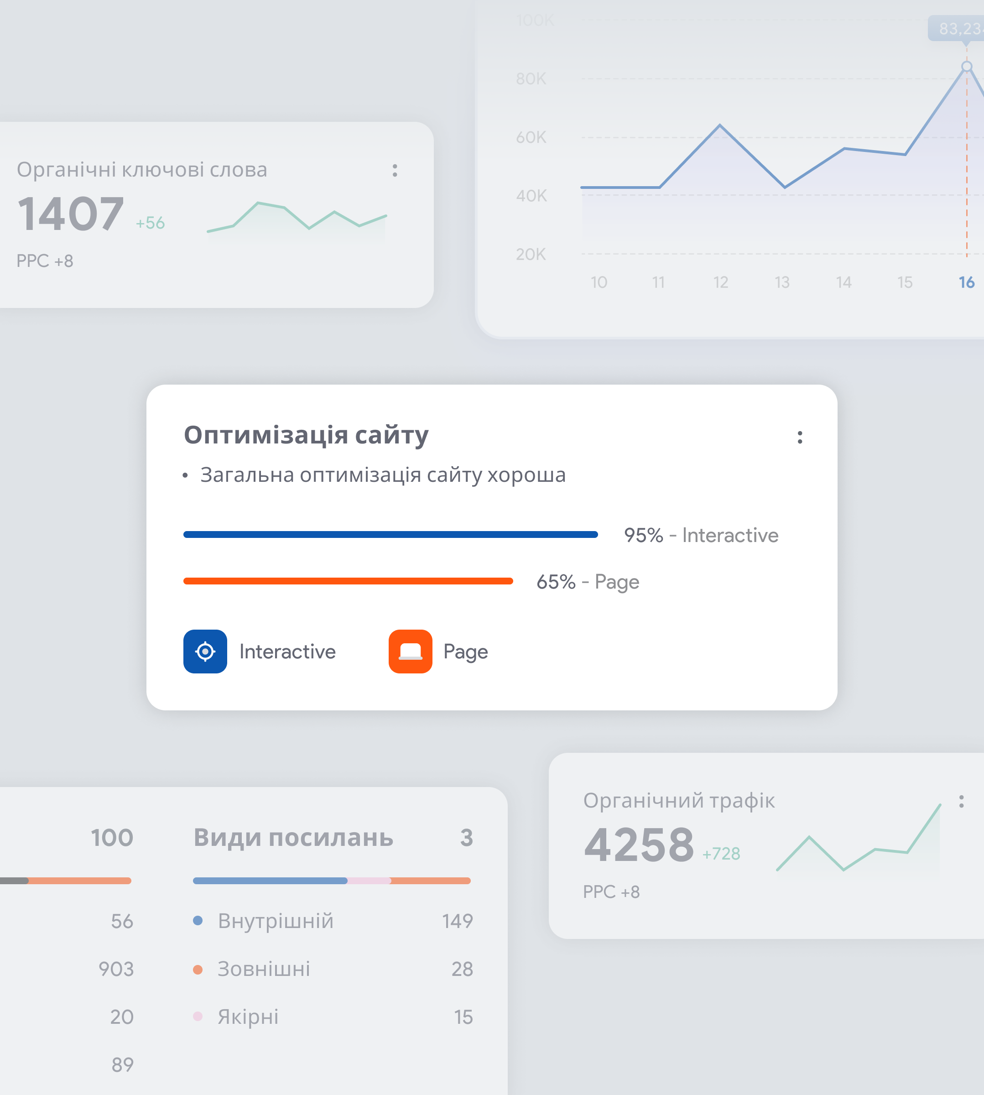Click the Види посилань segmented color bar
Screen dimensions: 984x1095
pos(332,881)
